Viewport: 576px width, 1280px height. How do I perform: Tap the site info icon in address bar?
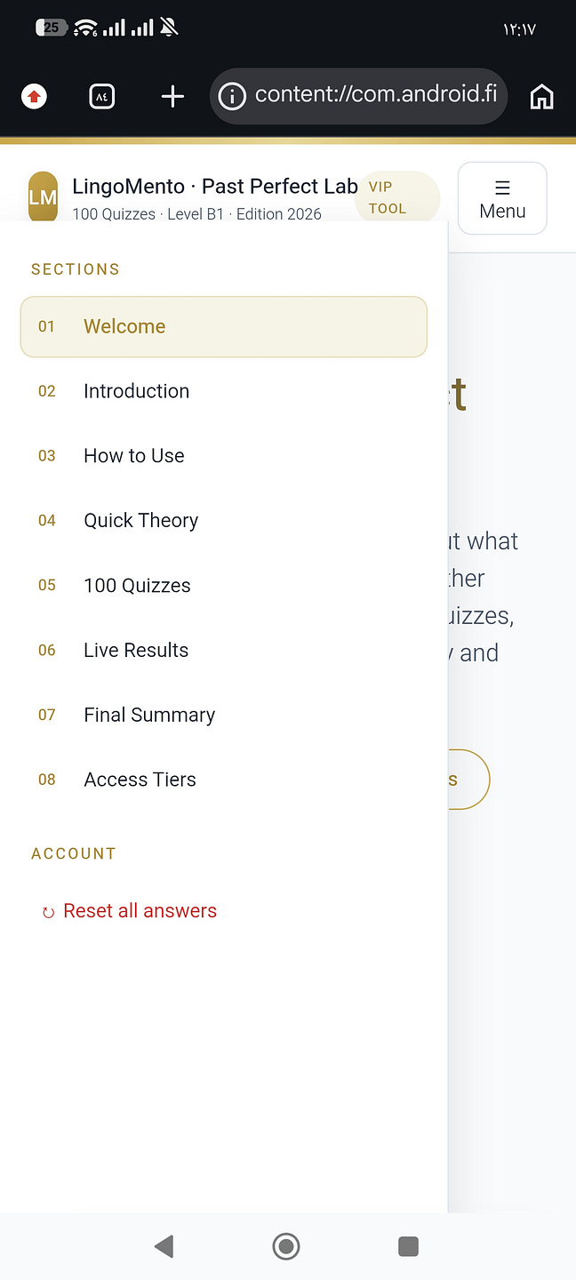(232, 96)
